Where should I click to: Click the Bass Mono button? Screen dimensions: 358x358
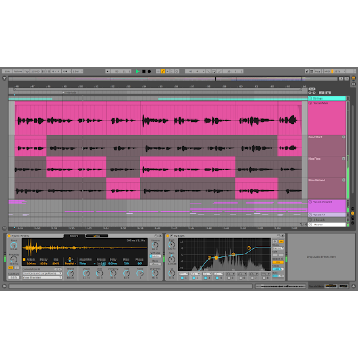(x=155, y=264)
